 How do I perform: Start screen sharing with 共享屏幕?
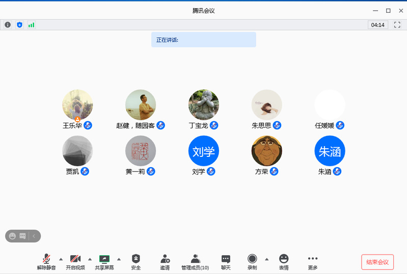[104, 262]
